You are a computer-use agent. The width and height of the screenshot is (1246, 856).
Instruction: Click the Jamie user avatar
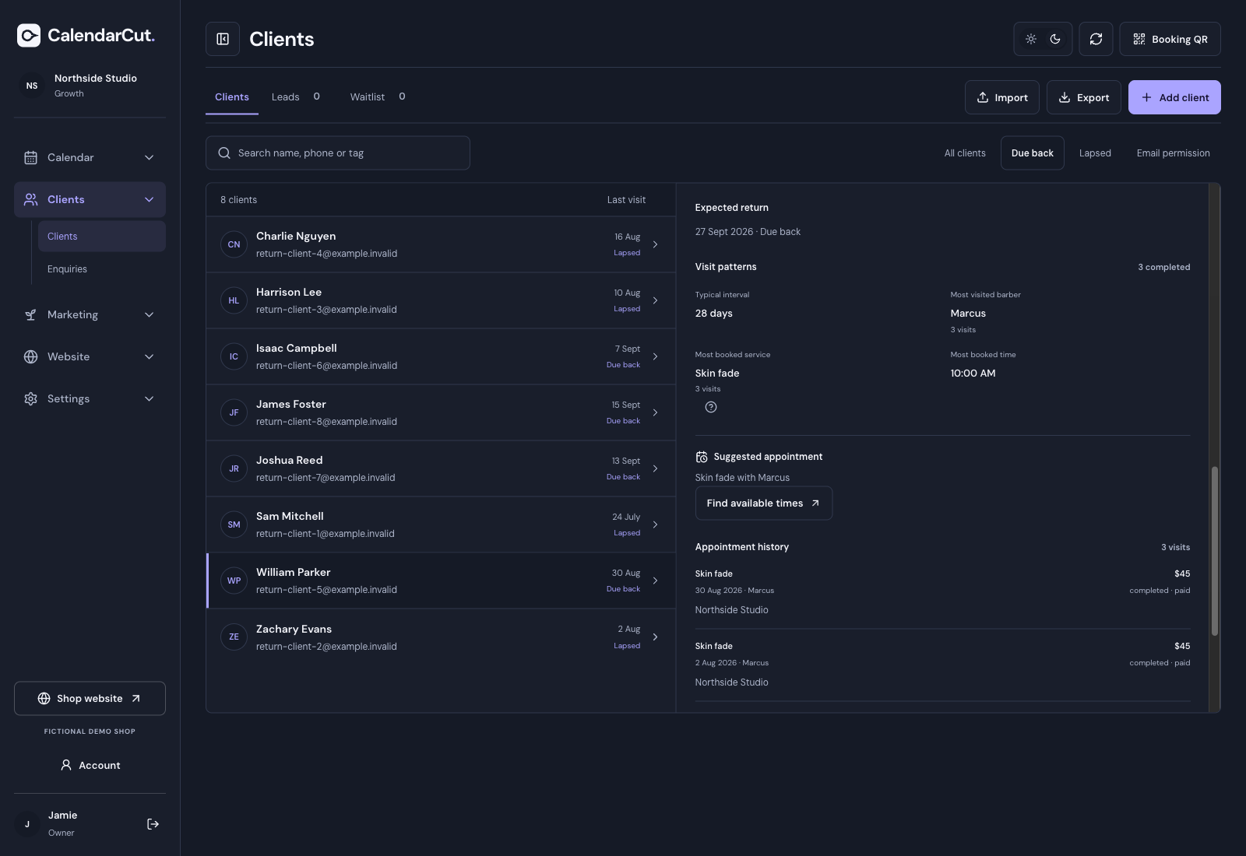click(x=27, y=824)
